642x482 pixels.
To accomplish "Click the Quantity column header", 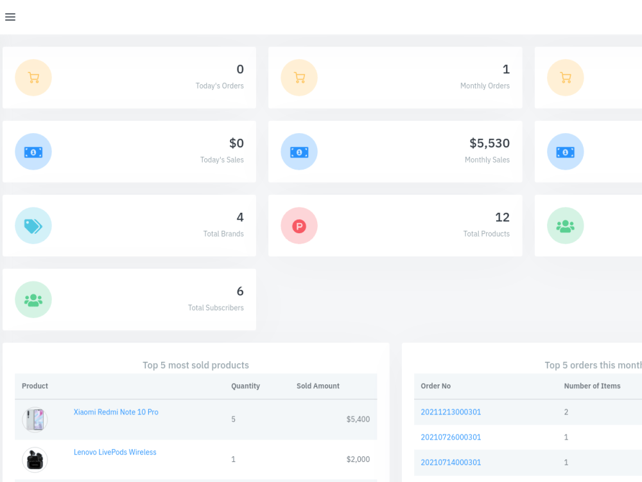I will point(245,386).
